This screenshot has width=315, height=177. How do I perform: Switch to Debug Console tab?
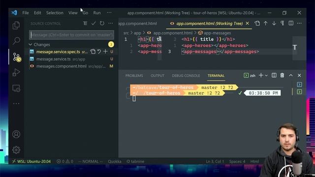(x=186, y=76)
